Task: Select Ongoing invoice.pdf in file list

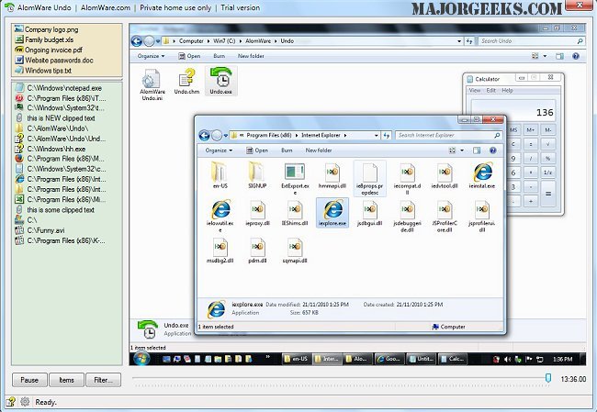Action: click(x=49, y=50)
